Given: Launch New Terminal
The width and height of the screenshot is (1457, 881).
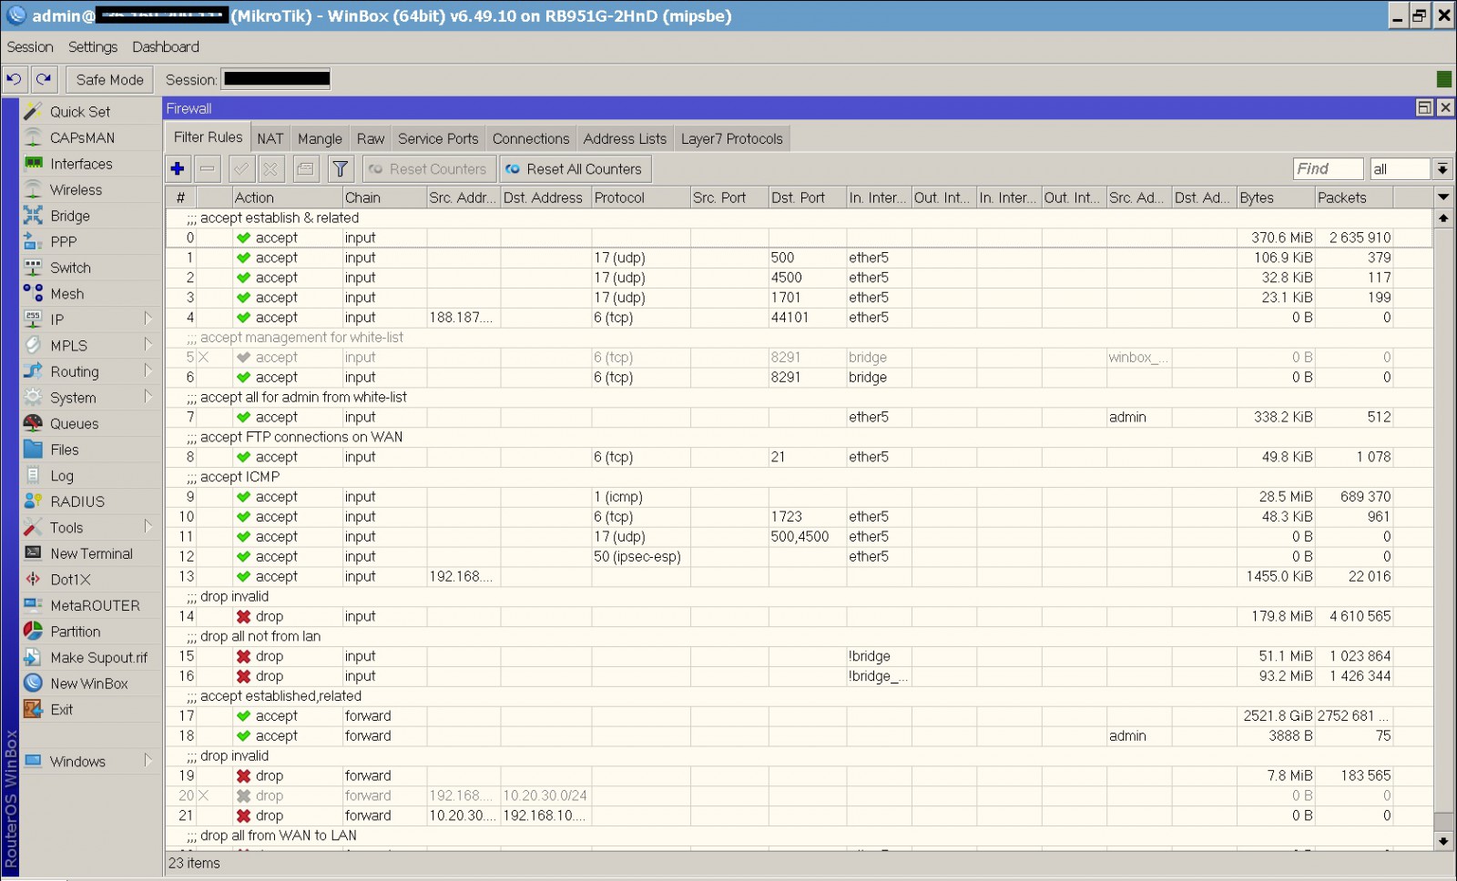Looking at the screenshot, I should point(91,553).
